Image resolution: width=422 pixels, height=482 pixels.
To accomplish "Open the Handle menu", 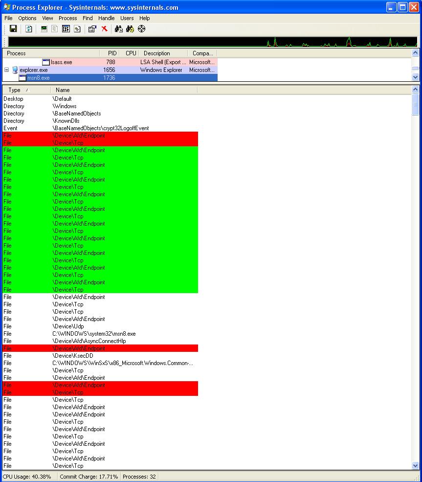I will click(x=106, y=18).
